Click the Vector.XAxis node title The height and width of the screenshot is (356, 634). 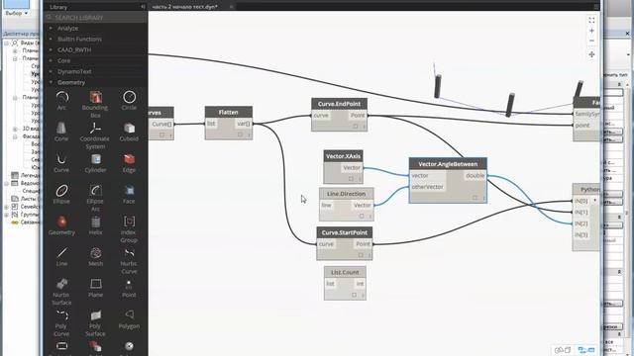pos(344,156)
